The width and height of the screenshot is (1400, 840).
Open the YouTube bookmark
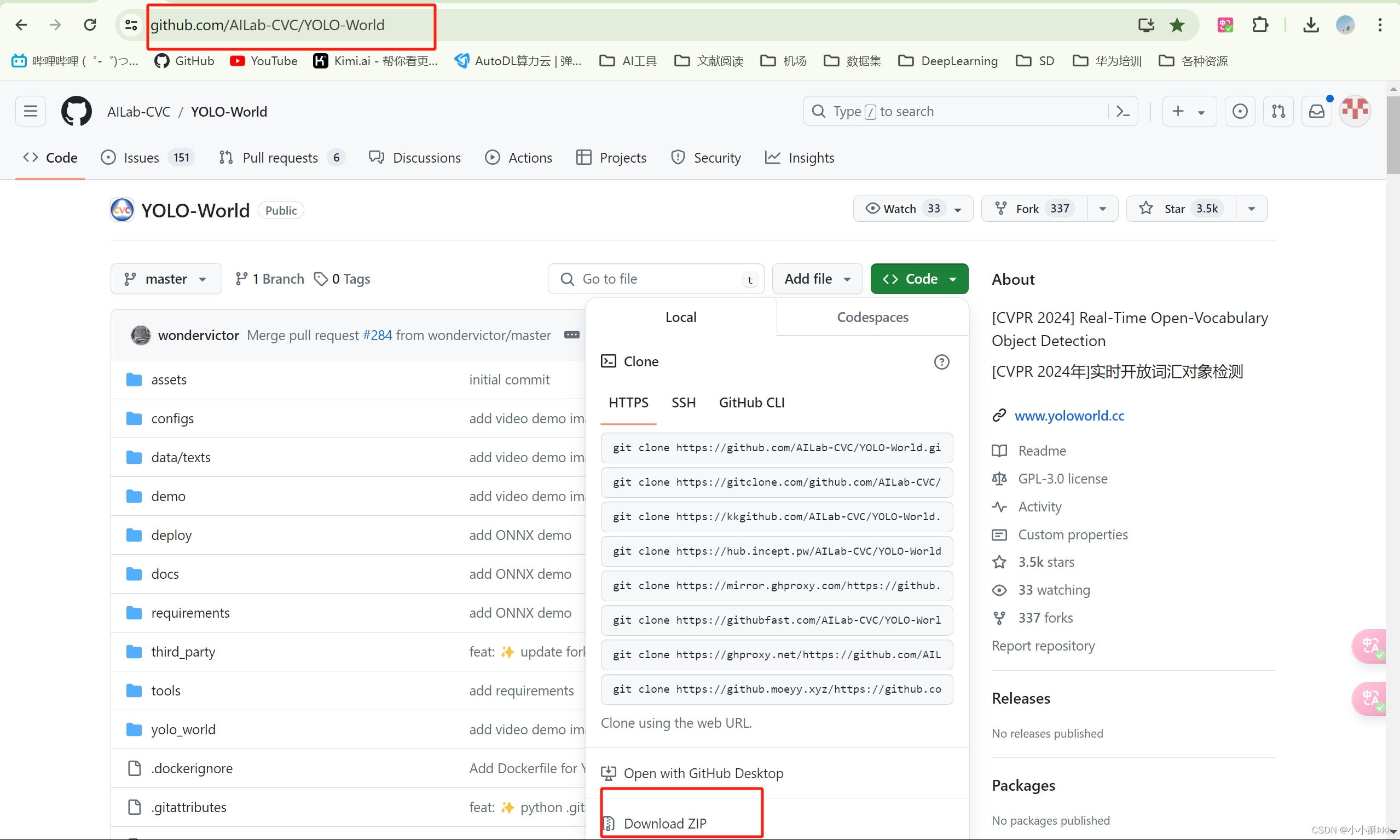tap(264, 61)
